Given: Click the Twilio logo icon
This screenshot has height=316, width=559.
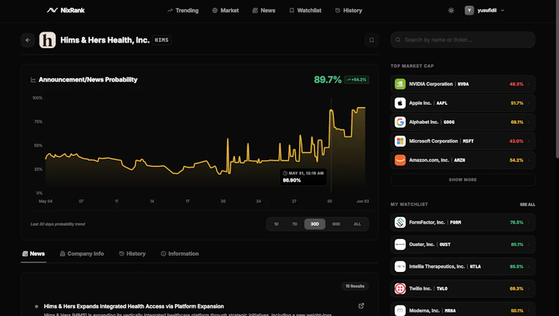Looking at the screenshot, I should point(400,289).
